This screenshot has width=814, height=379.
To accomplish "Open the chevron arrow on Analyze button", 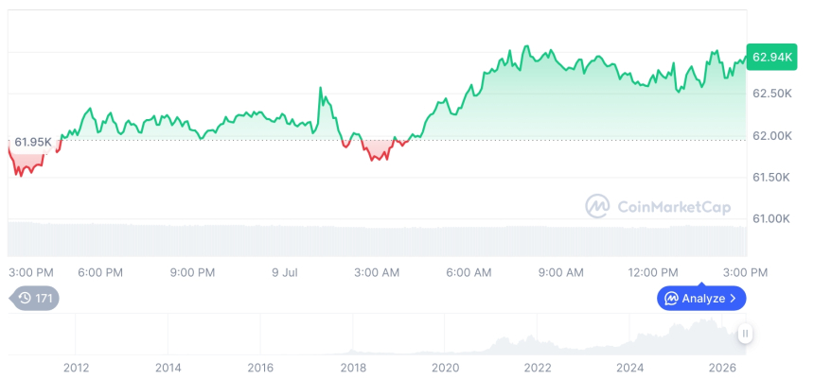I will coord(733,298).
